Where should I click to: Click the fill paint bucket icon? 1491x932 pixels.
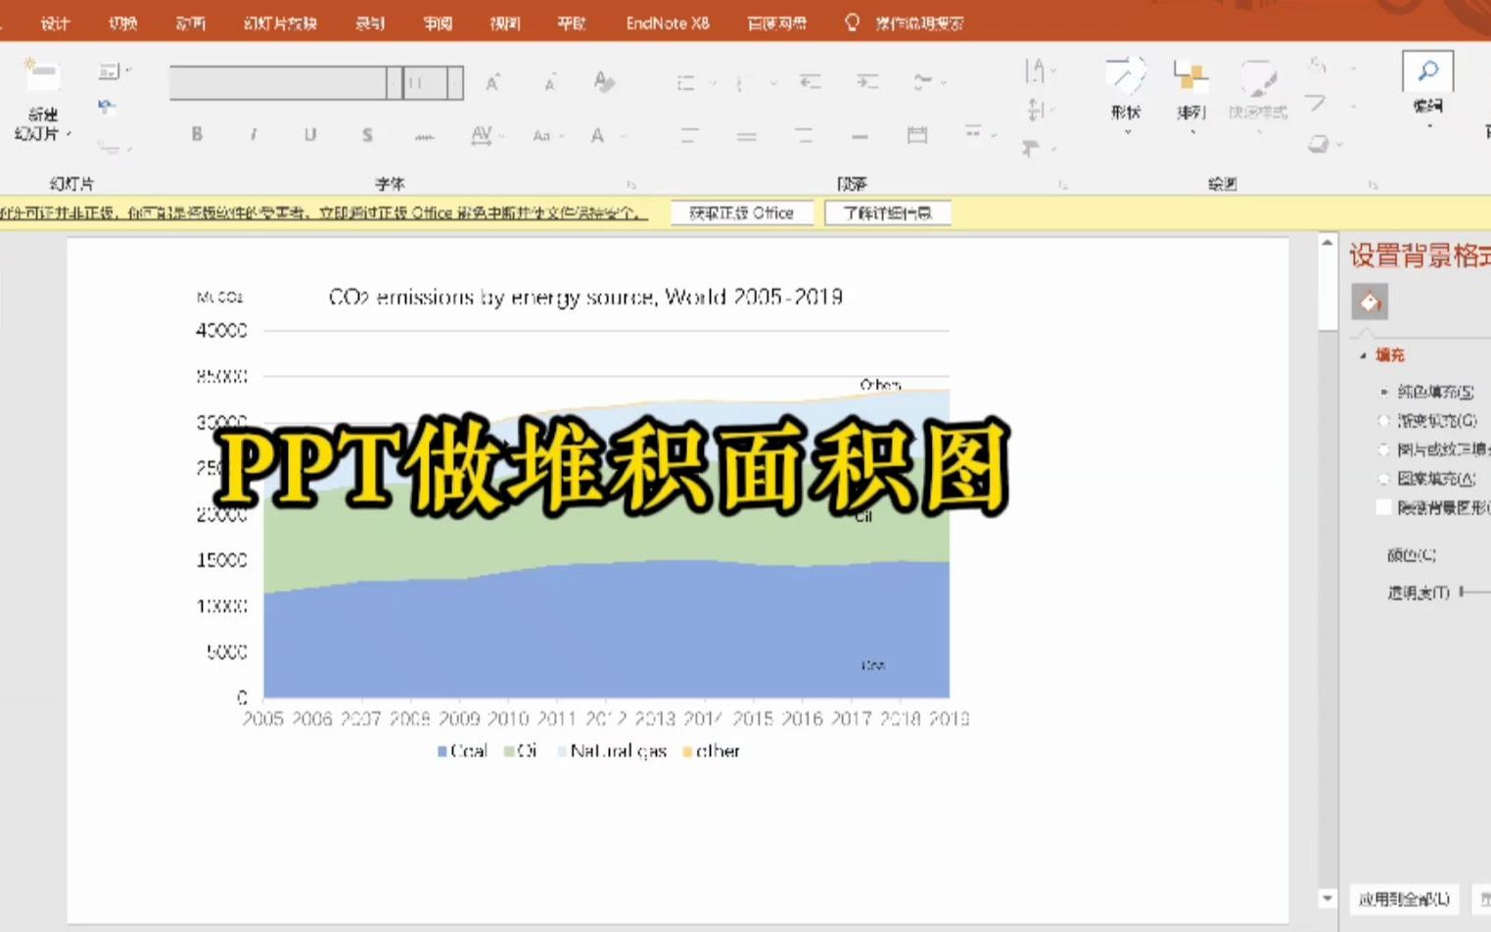[1370, 302]
